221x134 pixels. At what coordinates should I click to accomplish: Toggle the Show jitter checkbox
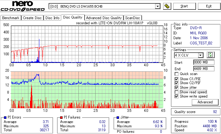(176, 88)
